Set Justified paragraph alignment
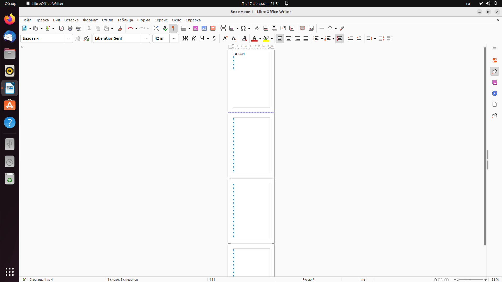502x282 pixels. 306,38
